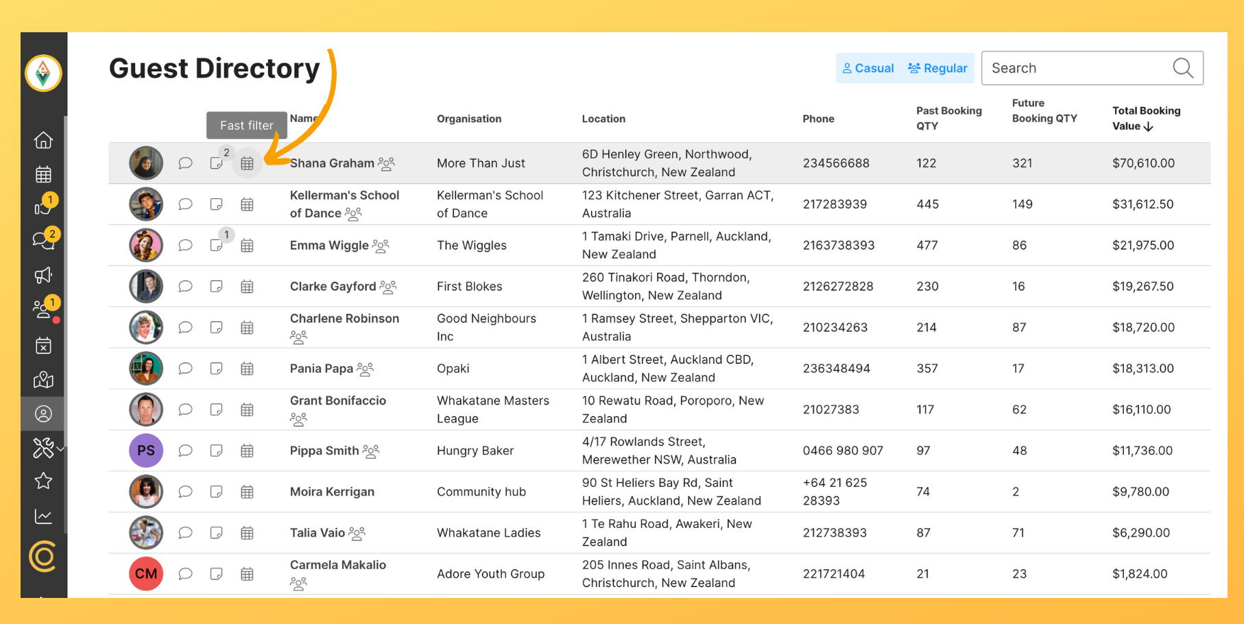The height and width of the screenshot is (624, 1244).
Task: Open the Home icon in sidebar
Action: pyautogui.click(x=43, y=140)
